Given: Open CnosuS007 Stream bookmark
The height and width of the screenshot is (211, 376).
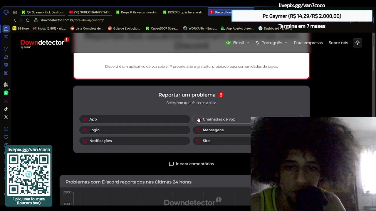Looking at the screenshot, I should (x=162, y=28).
